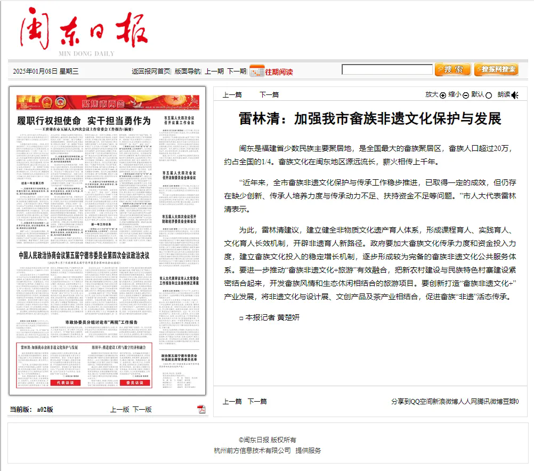Click the share count 0 after 豆瓣
This screenshot has height=471, width=534.
click(x=517, y=402)
